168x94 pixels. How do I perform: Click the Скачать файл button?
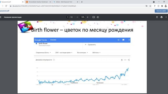161,11
